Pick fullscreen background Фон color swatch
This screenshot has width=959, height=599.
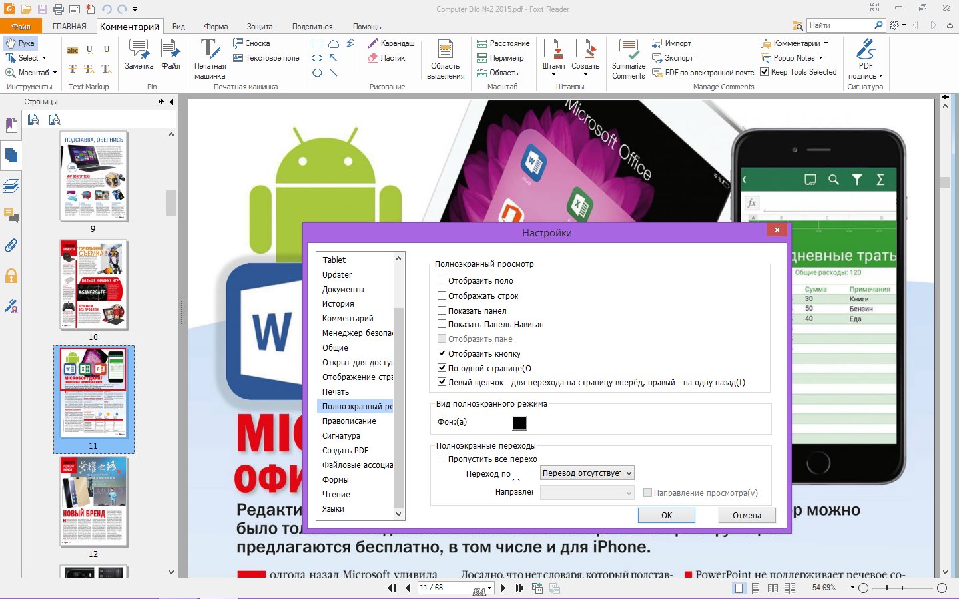pos(520,423)
